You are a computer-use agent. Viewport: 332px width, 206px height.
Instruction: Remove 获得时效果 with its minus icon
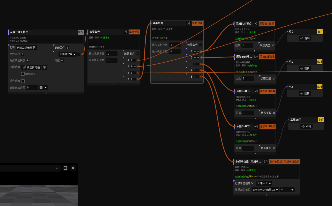pyautogui.click(x=79, y=54)
